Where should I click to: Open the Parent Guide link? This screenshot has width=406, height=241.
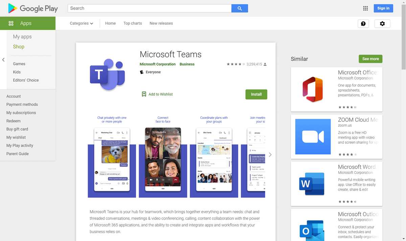(x=18, y=154)
